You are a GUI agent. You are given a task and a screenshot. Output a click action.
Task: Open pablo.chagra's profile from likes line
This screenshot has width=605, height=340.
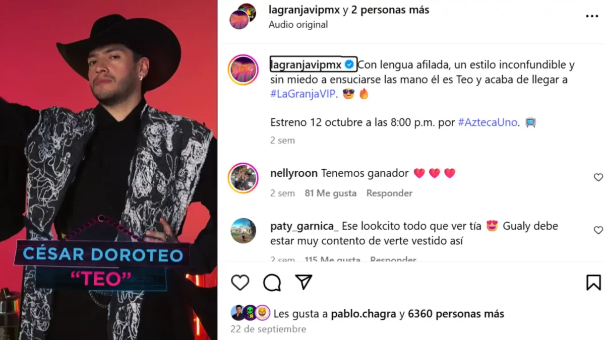pos(364,314)
